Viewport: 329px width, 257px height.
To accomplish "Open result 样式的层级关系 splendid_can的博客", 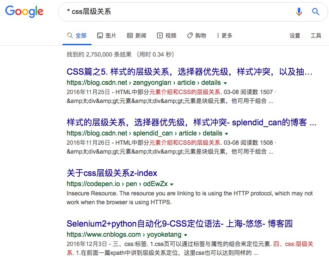I will tap(191, 122).
